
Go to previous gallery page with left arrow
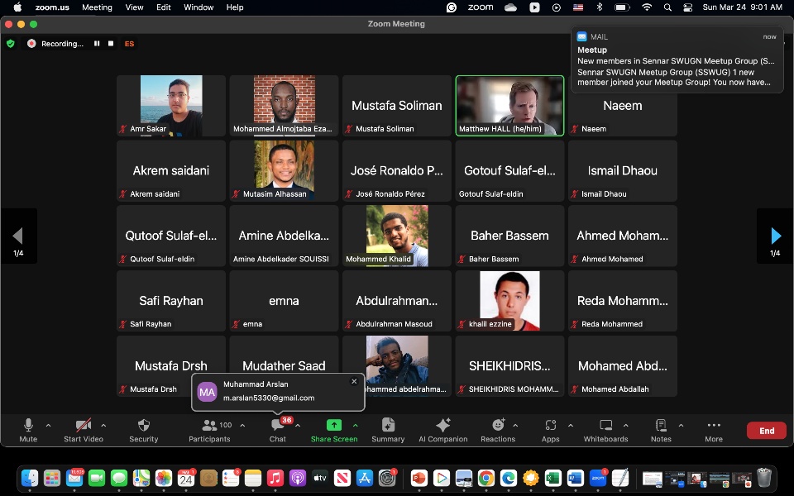click(18, 236)
